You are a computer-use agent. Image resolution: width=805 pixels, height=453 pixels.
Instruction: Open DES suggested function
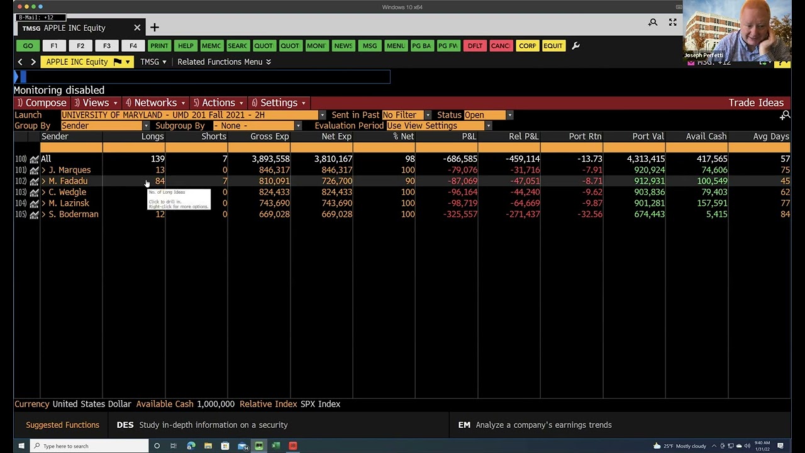(202, 425)
